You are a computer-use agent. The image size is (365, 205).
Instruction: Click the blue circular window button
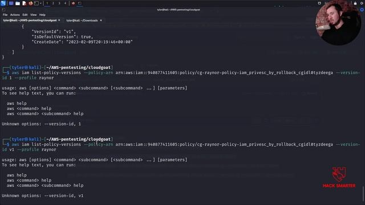pos(362,10)
